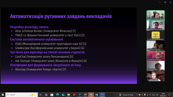Switch to Word document in taskbar
Image resolution: width=173 pixels, height=97 pixels.
click(x=97, y=95)
